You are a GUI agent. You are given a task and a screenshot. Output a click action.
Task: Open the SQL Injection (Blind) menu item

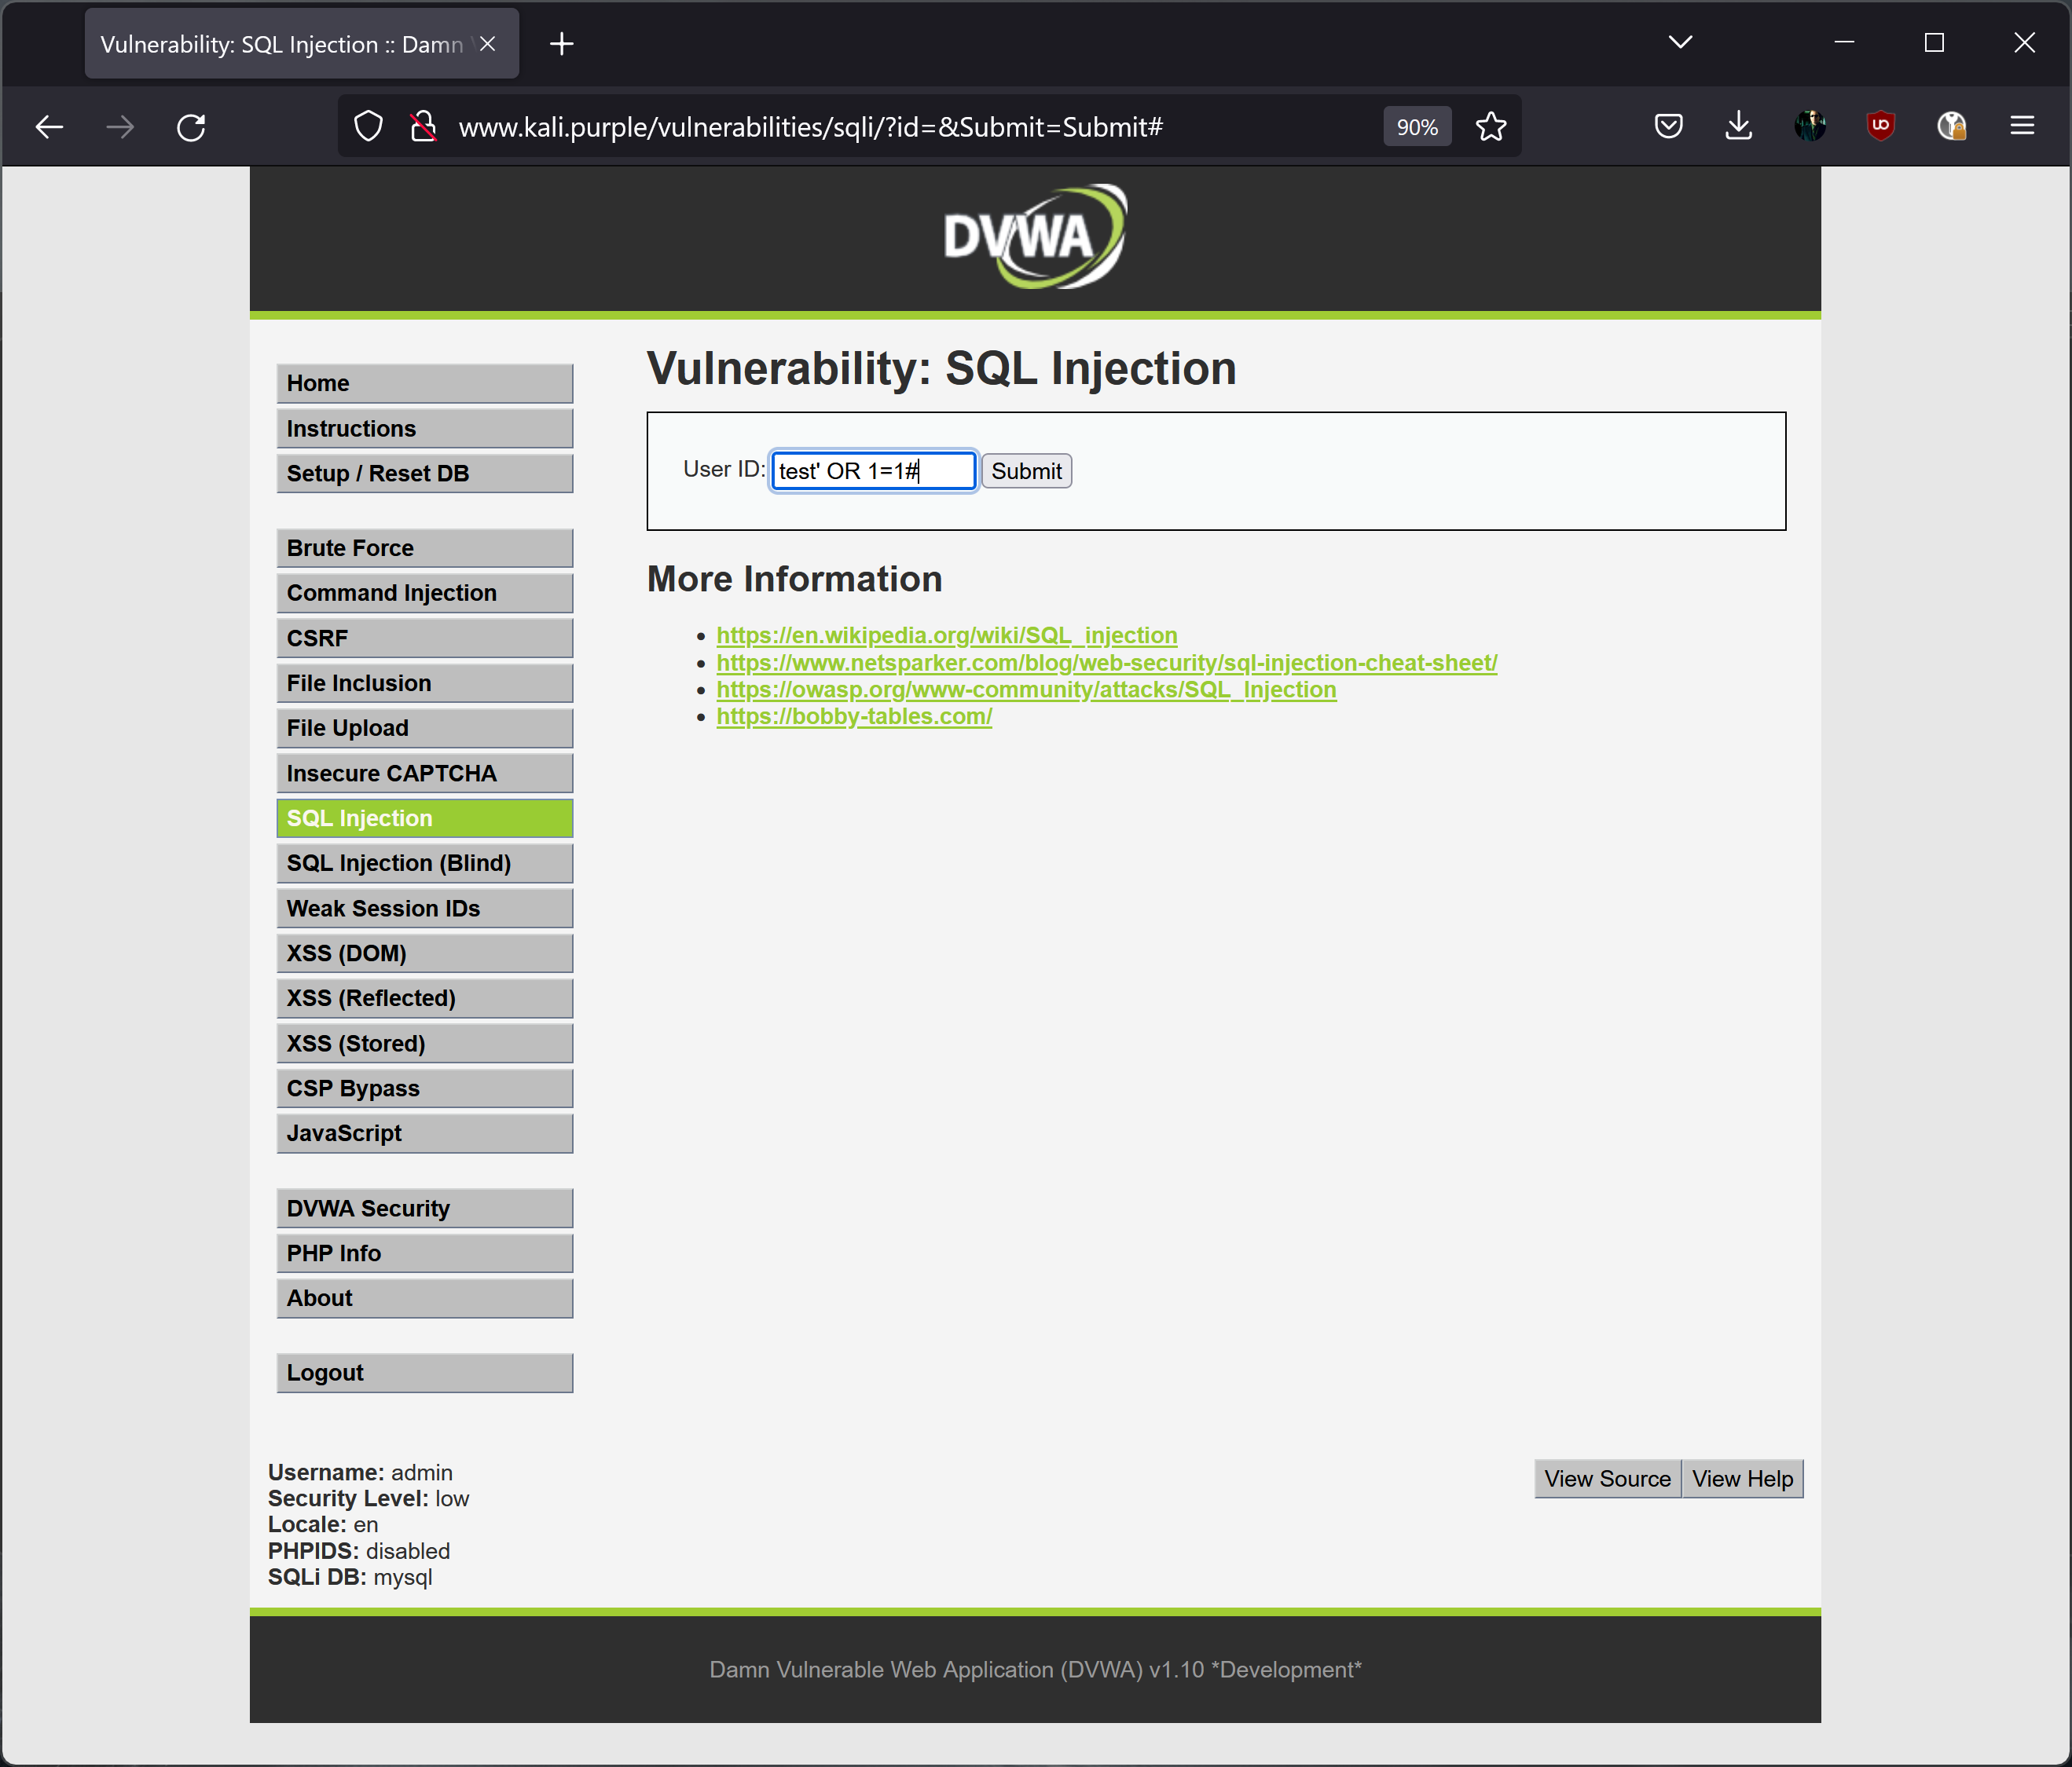(424, 864)
